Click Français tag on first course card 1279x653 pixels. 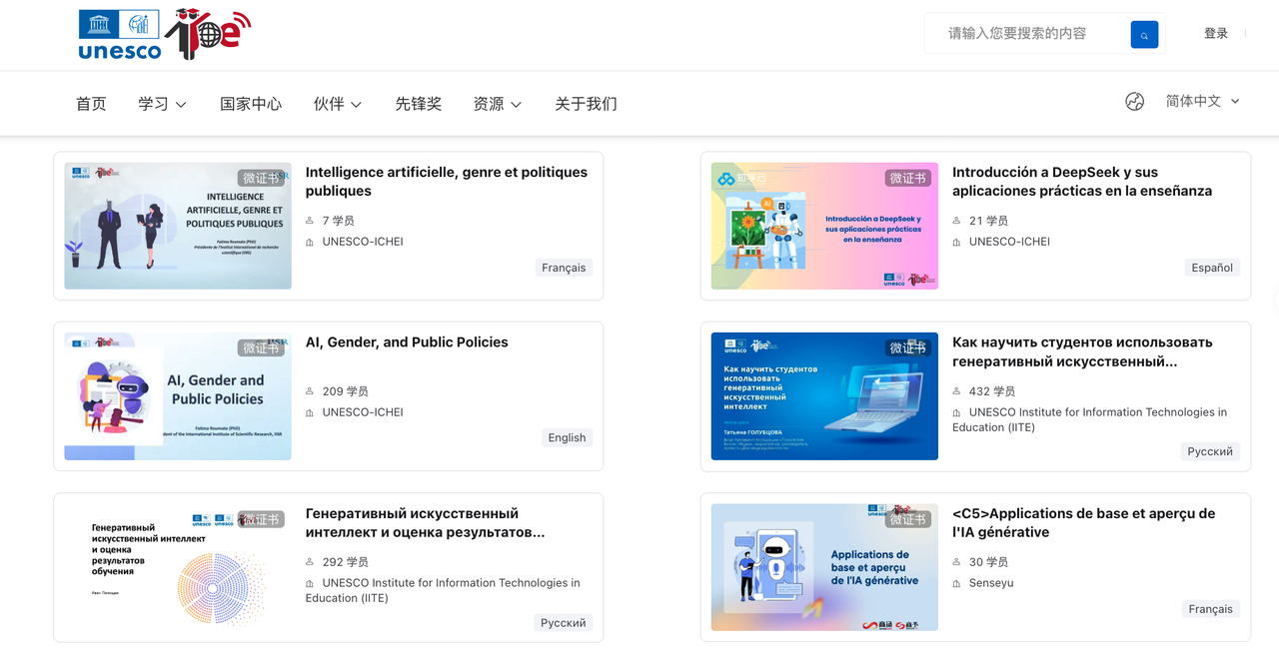(564, 268)
